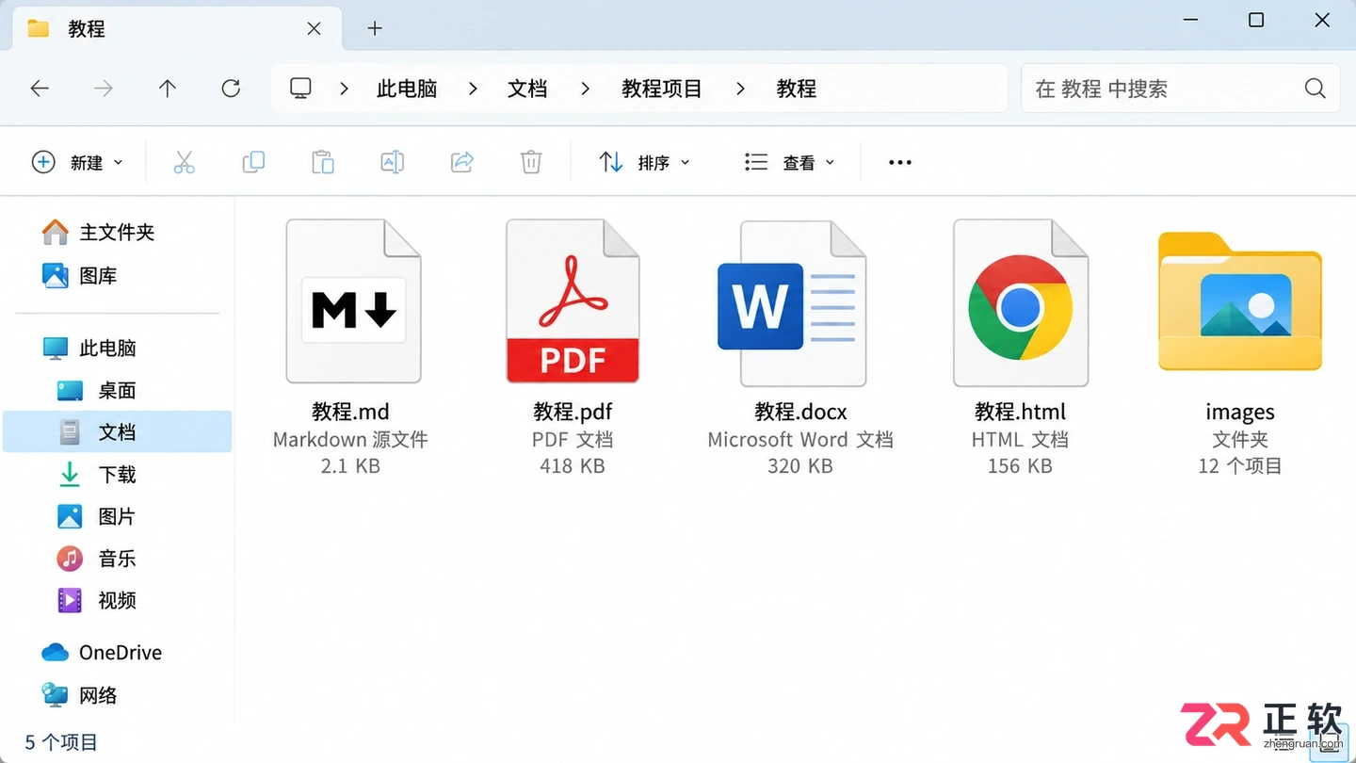
Task: Click the Cut scissors icon
Action: 184,162
